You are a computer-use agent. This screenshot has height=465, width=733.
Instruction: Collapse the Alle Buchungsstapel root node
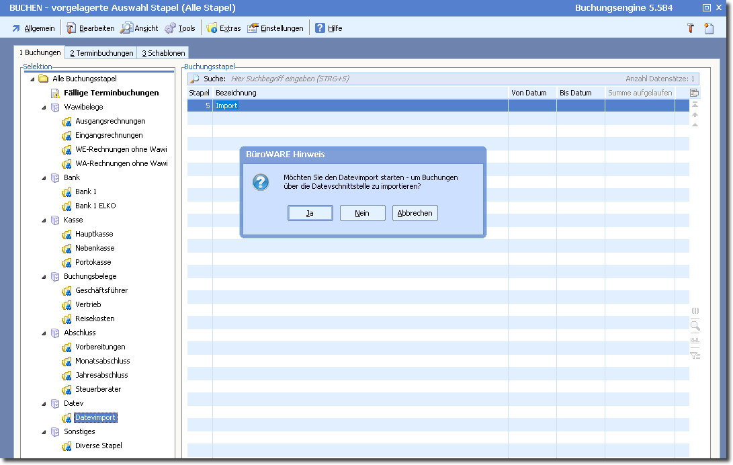click(x=32, y=79)
